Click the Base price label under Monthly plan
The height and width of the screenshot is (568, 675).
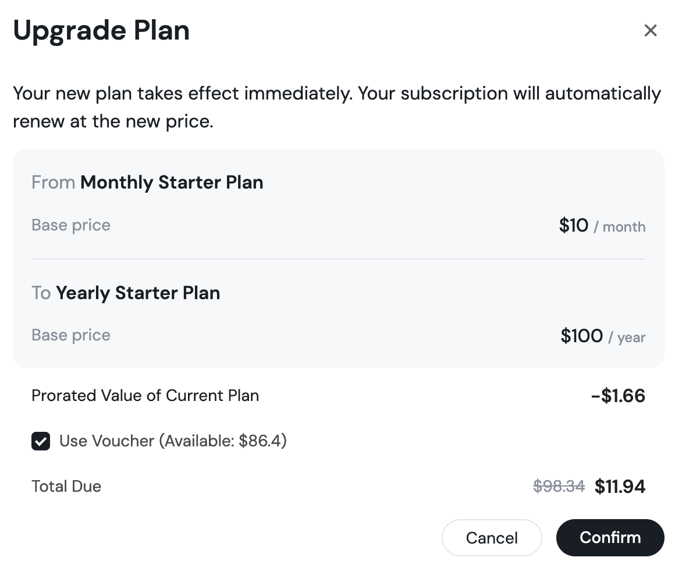click(x=71, y=225)
